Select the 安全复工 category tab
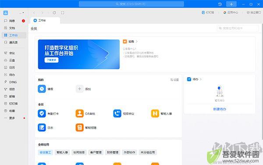The height and width of the screenshot is (165, 263). (45, 152)
